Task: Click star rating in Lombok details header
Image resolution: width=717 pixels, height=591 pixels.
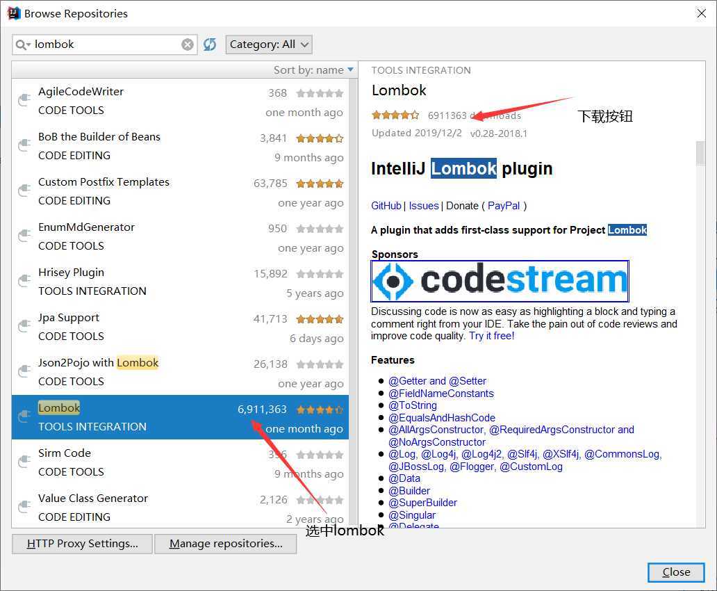Action: point(395,115)
